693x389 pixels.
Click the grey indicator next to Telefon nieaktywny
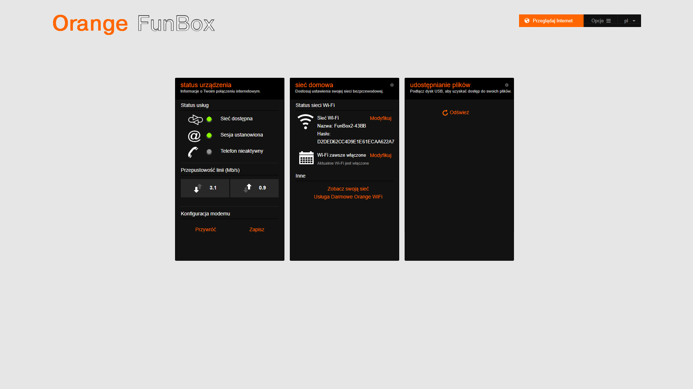pyautogui.click(x=209, y=152)
